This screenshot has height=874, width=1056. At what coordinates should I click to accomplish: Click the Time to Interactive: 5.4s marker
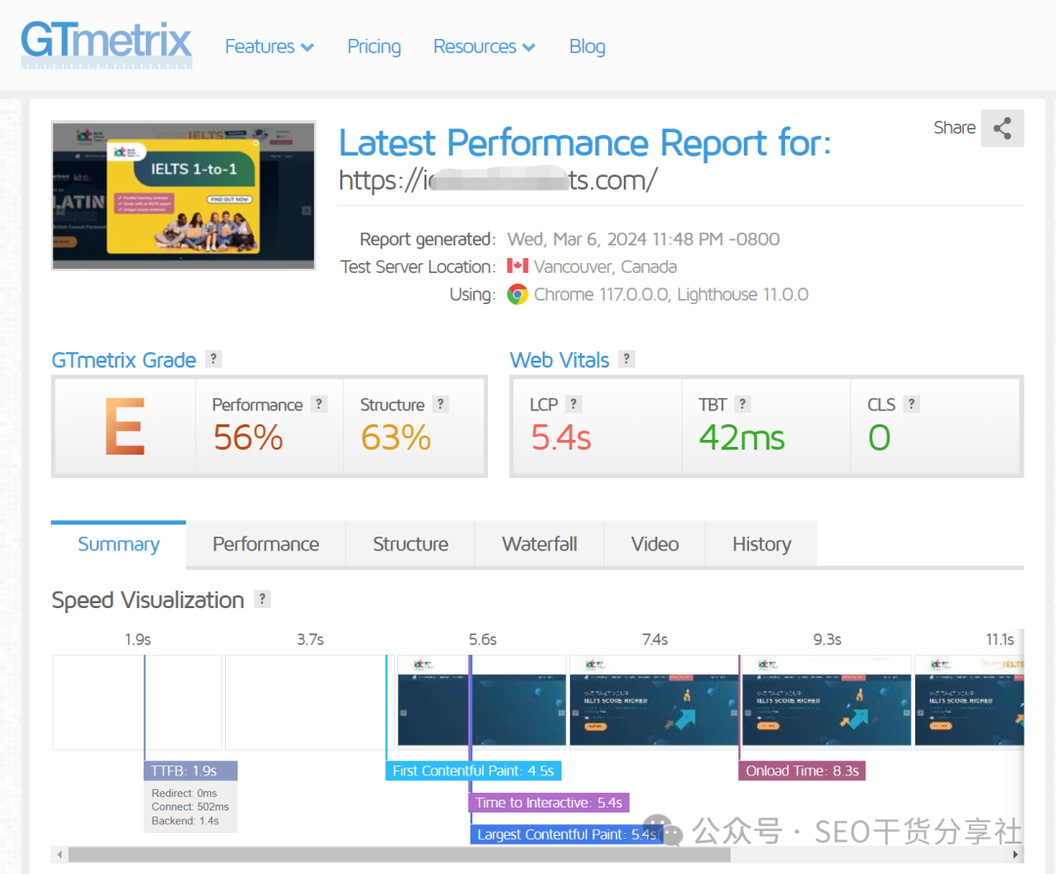tap(549, 803)
